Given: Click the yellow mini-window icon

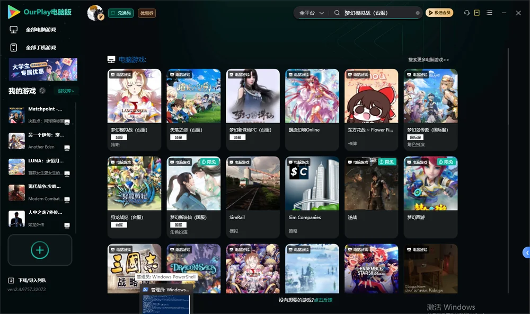Looking at the screenshot, I should click(476, 13).
